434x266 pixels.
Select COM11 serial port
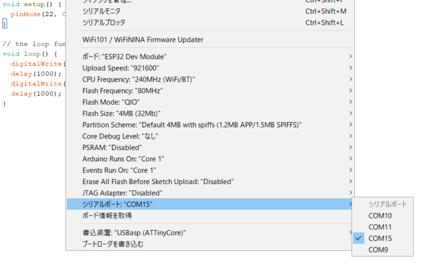(x=380, y=227)
